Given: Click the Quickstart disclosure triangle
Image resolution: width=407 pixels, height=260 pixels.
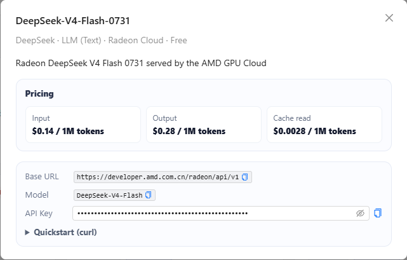Looking at the screenshot, I should (x=27, y=233).
